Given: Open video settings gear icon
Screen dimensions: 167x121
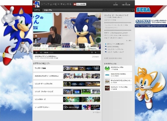Looking at the screenshot, I should (x=92, y=53).
